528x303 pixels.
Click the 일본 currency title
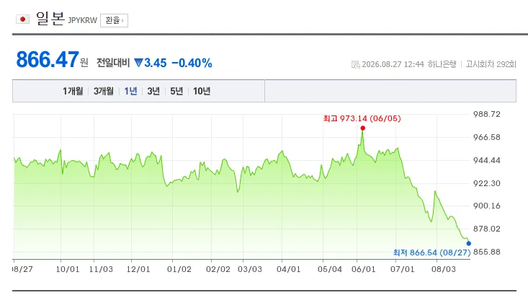click(x=50, y=19)
